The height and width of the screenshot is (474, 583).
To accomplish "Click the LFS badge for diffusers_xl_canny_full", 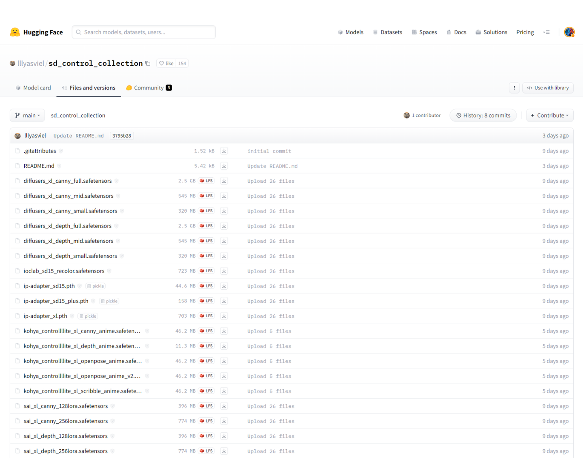I will click(x=206, y=181).
